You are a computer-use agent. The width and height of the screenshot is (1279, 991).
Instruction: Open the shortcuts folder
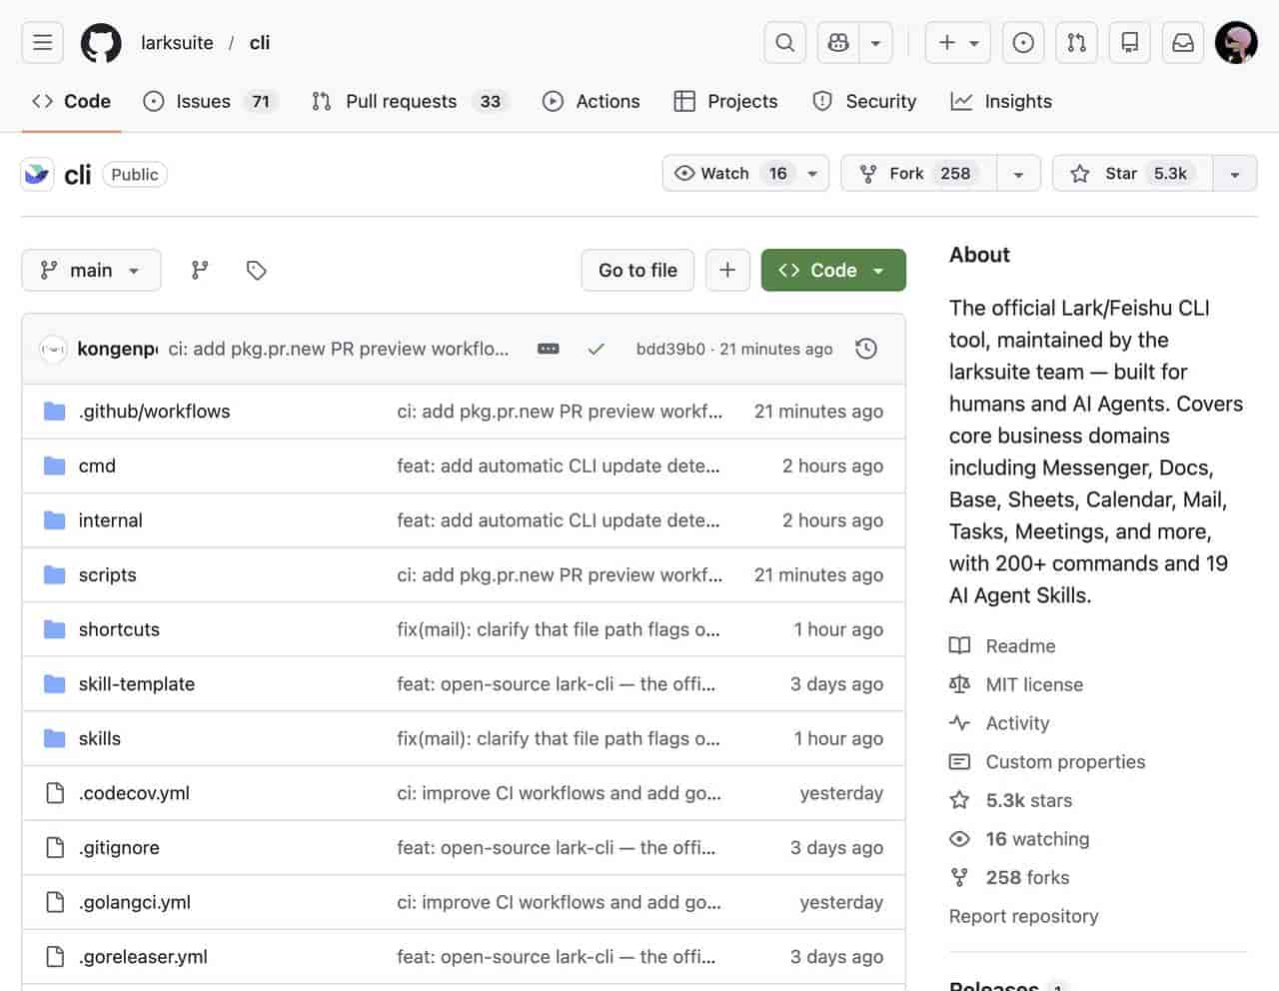pos(119,629)
